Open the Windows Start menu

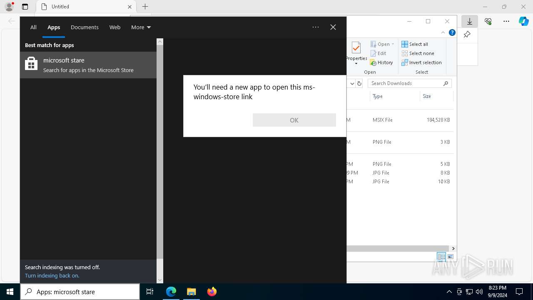(x=10, y=292)
